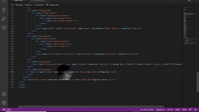Click the "Sign Up" button text on line 156
This screenshot has width=199, height=112.
pyautogui.click(x=105, y=72)
